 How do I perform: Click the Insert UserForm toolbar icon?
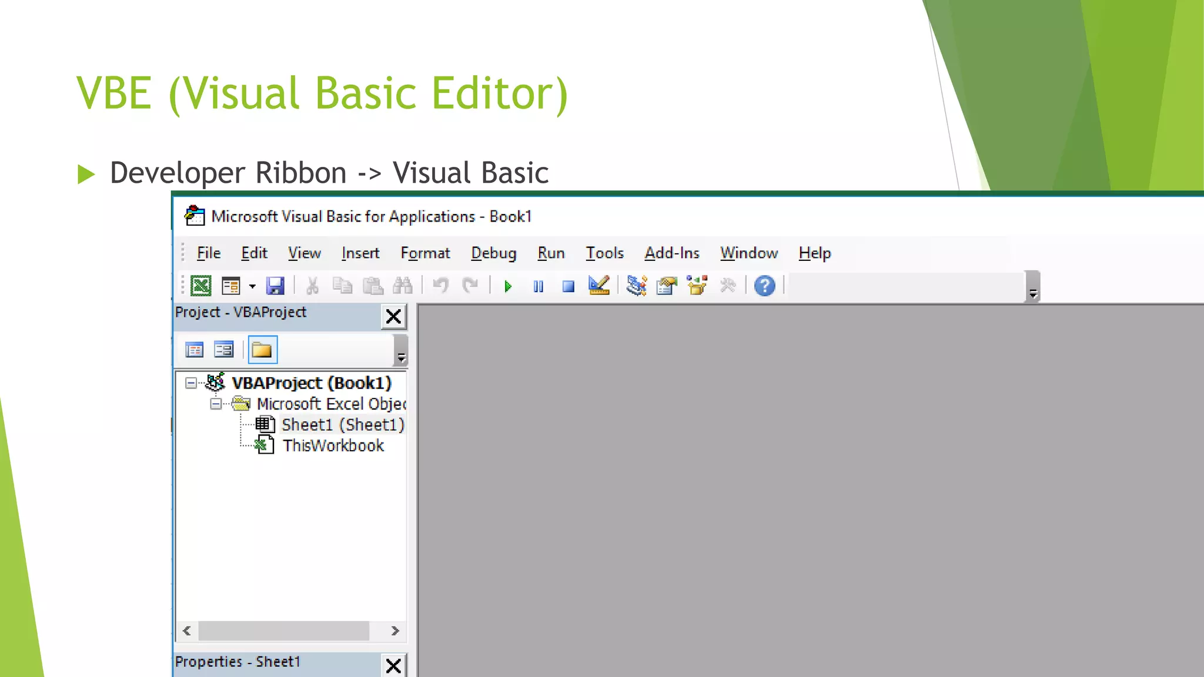231,286
